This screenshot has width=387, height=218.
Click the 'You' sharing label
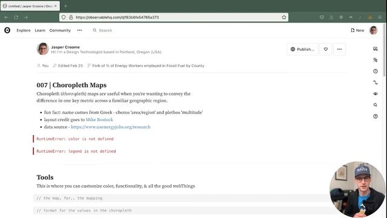(x=43, y=66)
